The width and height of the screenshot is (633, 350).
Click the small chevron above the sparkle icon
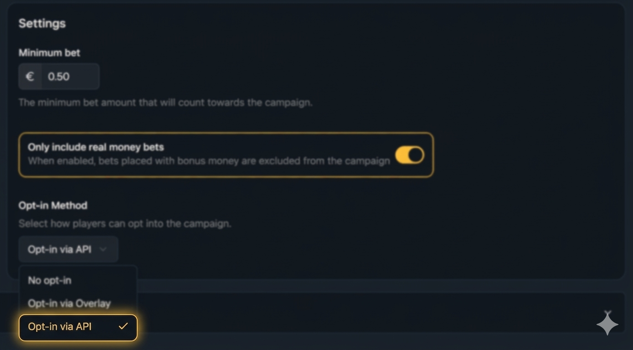[x=607, y=313]
